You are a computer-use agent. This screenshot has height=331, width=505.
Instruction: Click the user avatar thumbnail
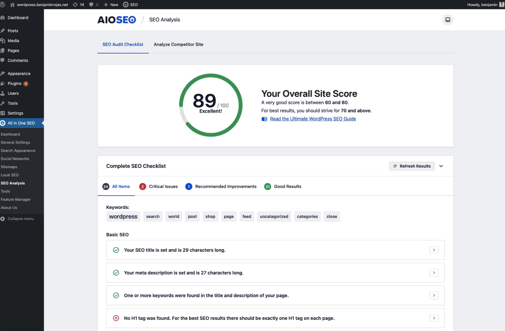pyautogui.click(x=502, y=5)
